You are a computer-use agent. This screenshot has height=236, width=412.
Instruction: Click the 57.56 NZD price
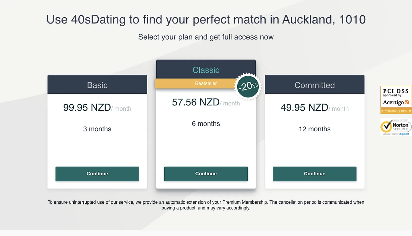click(196, 102)
